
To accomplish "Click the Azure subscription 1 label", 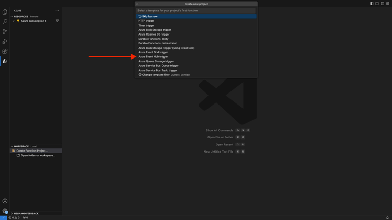I will (33, 21).
